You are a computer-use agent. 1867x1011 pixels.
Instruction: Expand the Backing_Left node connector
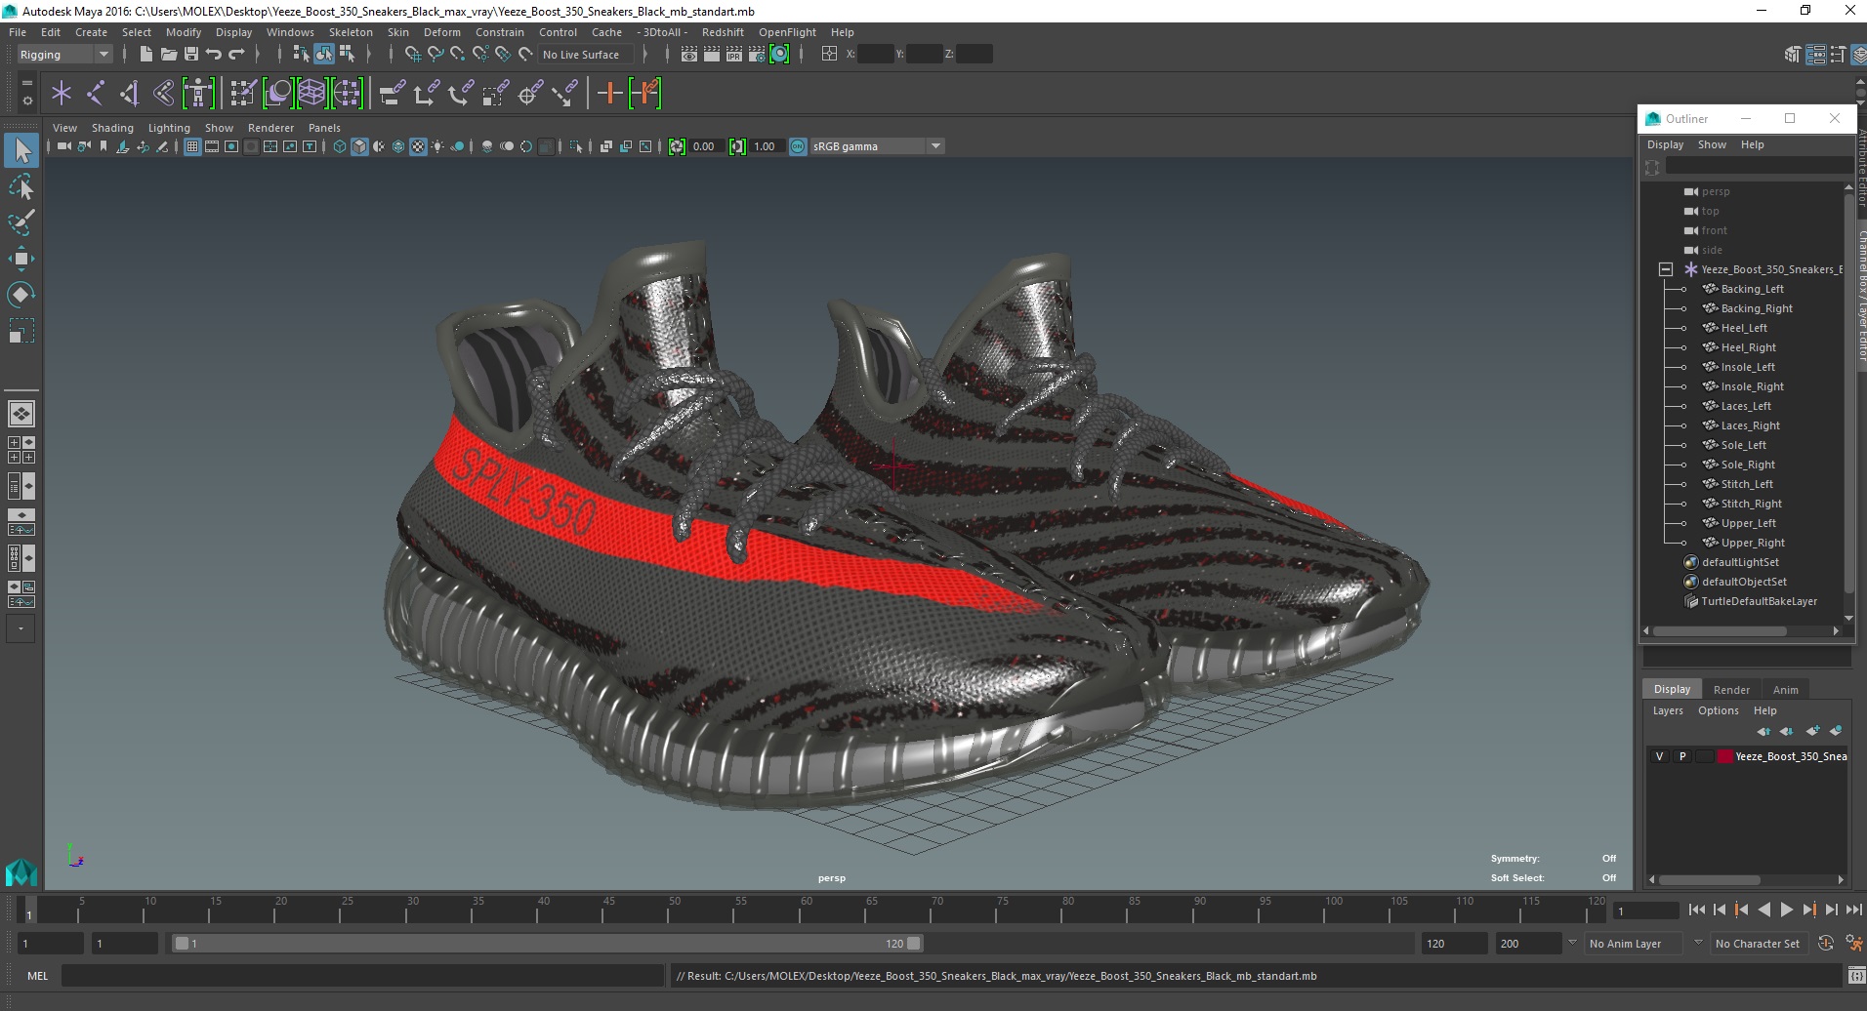click(1683, 290)
